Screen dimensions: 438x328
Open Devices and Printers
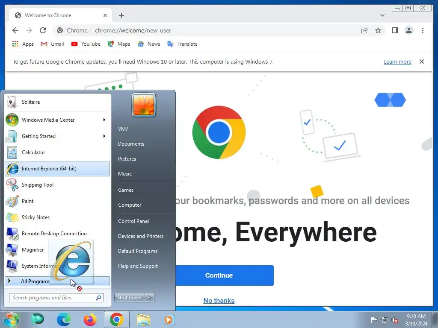coord(141,236)
